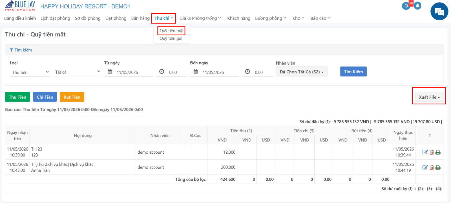Edit the 12.300 receipt row
Image resolution: width=451 pixels, height=203 pixels.
point(425,152)
